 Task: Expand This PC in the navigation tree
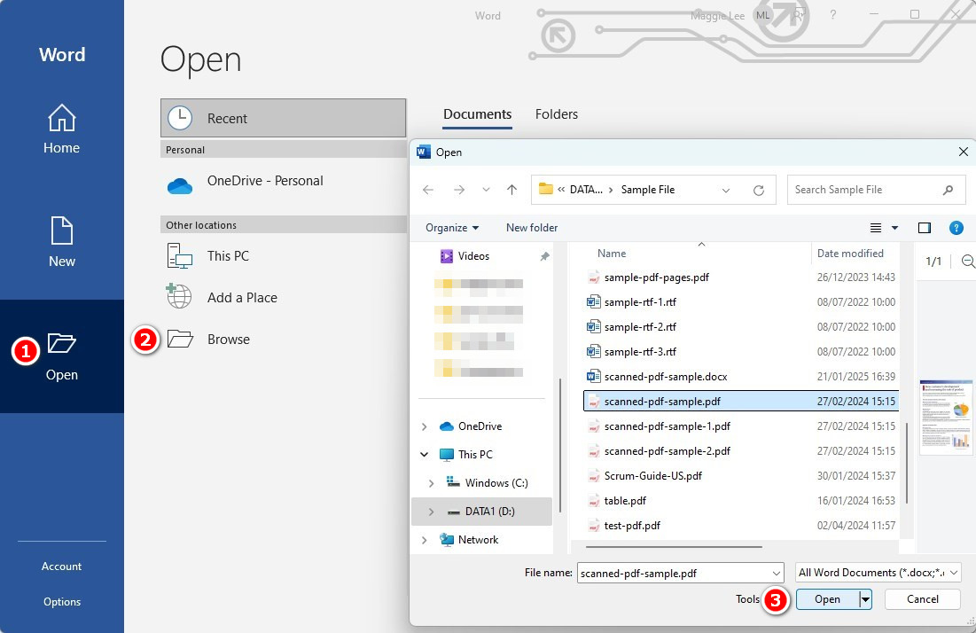pyautogui.click(x=425, y=454)
